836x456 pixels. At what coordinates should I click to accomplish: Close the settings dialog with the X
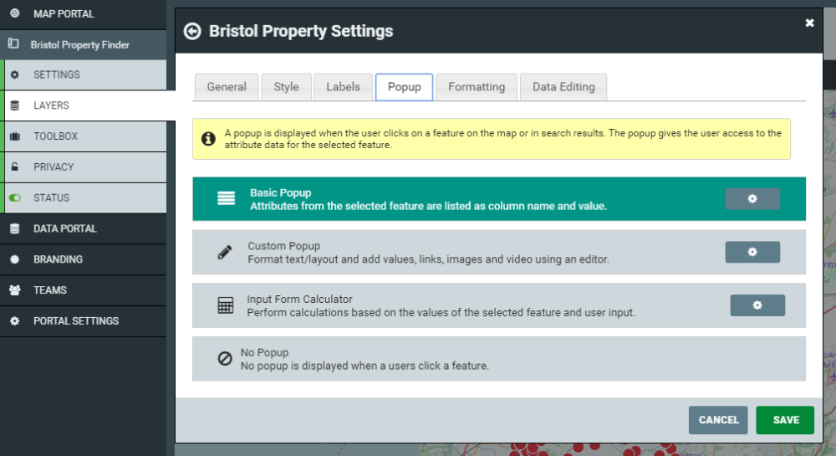point(809,23)
